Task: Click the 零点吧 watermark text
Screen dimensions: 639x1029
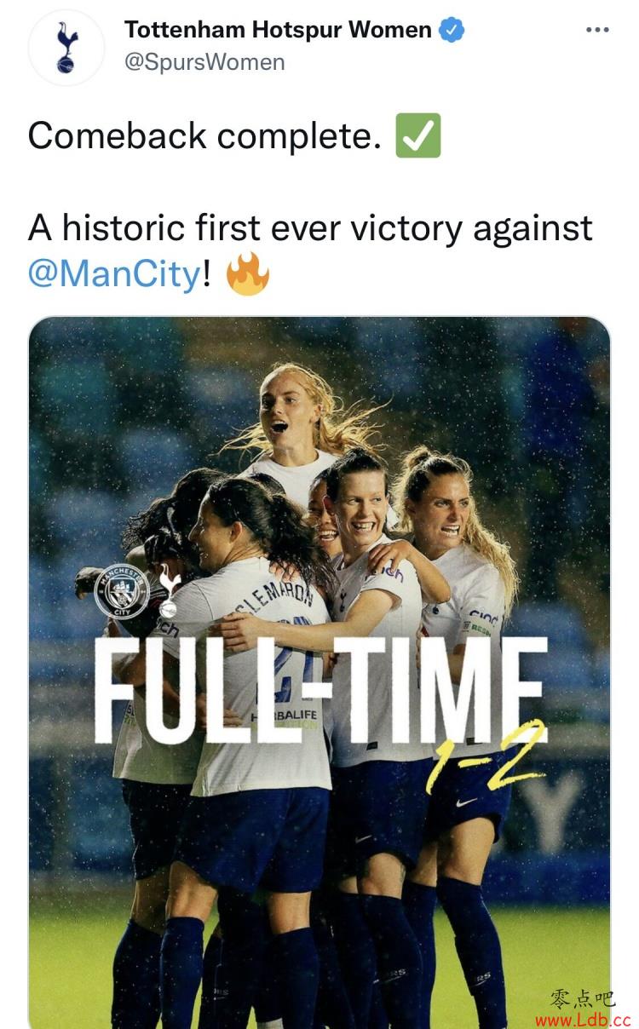Action: pos(584,998)
